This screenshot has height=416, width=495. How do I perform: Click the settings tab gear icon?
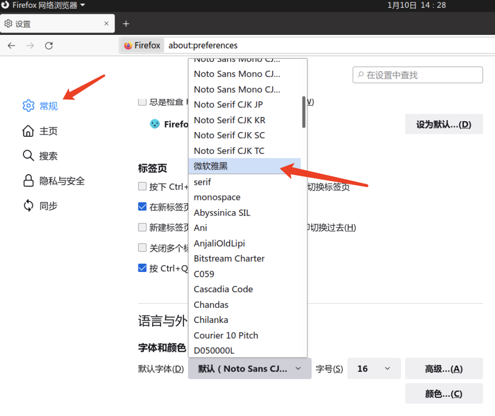tap(8, 24)
